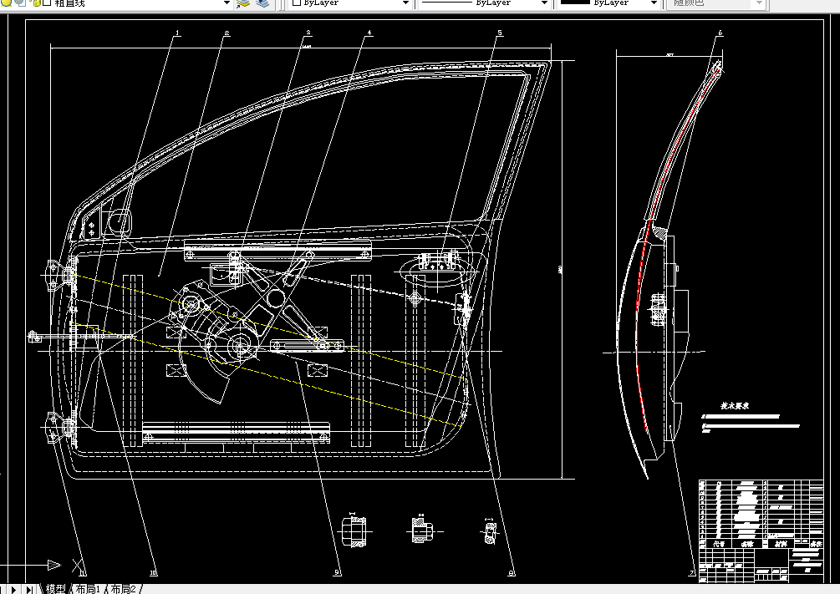Click the Layer Previous icon
840x594 pixels.
tap(262, 3)
